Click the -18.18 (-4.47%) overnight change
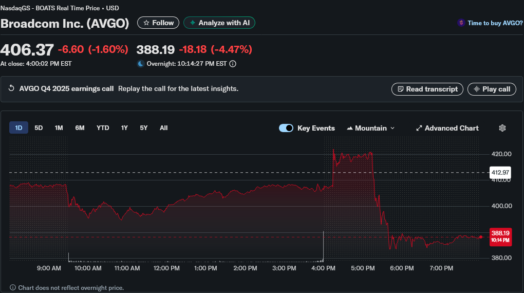524x293 pixels. coord(216,49)
